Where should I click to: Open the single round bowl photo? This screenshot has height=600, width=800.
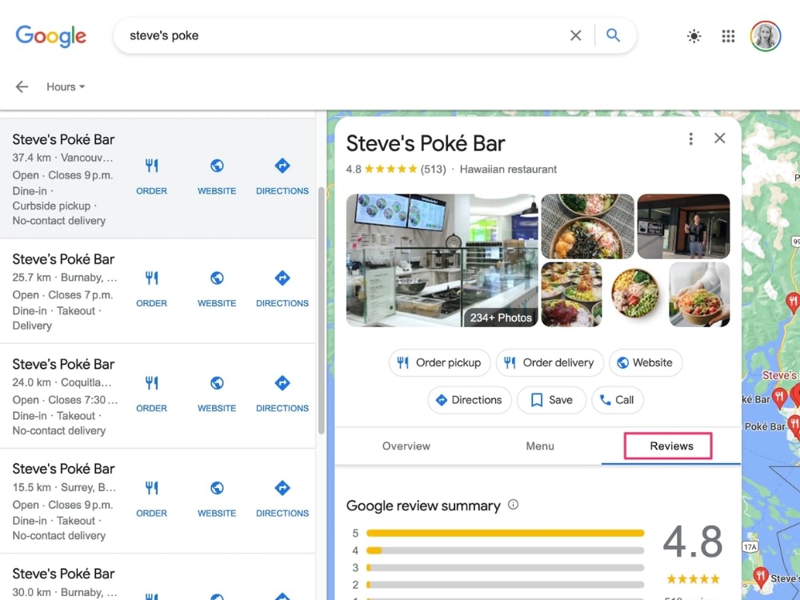pyautogui.click(x=635, y=294)
